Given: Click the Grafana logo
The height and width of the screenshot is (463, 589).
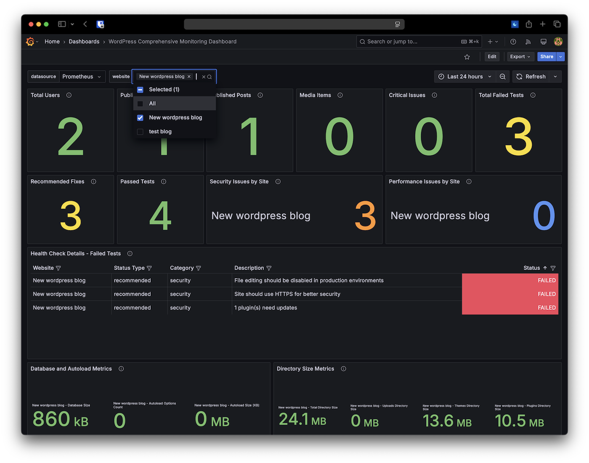Looking at the screenshot, I should [x=30, y=41].
